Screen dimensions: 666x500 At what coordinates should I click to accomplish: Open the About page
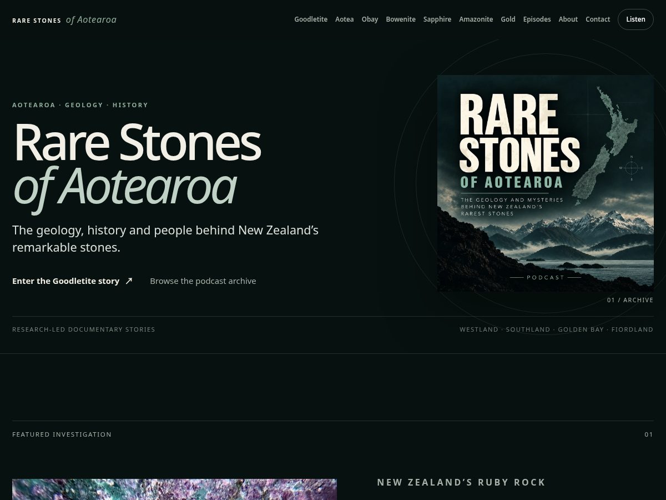pyautogui.click(x=568, y=19)
